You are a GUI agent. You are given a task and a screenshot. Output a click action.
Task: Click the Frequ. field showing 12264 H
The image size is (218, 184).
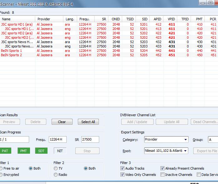coord(58,139)
